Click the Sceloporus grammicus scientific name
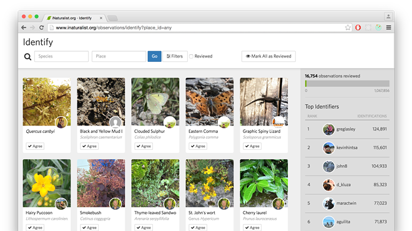Image resolution: width=412 pixels, height=231 pixels. point(262,137)
